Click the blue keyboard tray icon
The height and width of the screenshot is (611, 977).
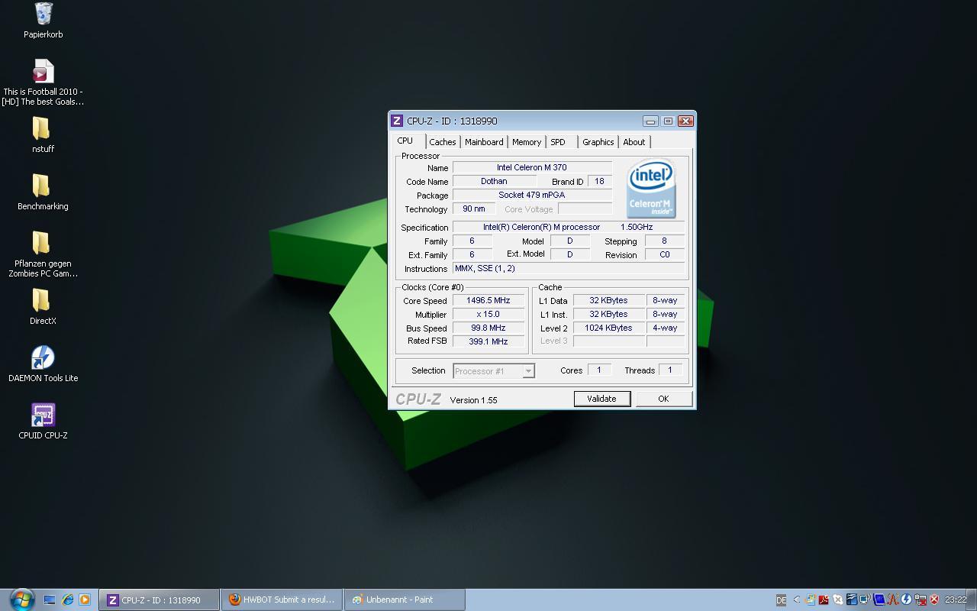tap(879, 600)
